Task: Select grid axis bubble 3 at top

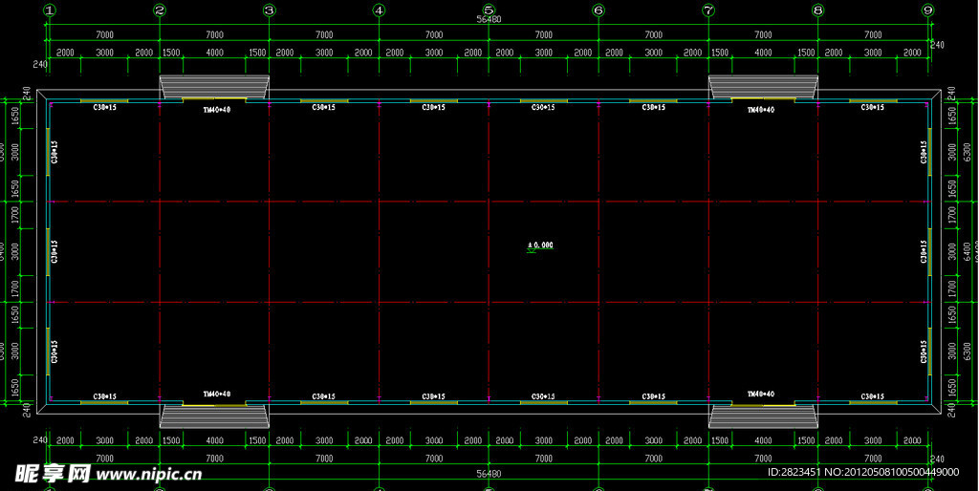Action: tap(270, 11)
